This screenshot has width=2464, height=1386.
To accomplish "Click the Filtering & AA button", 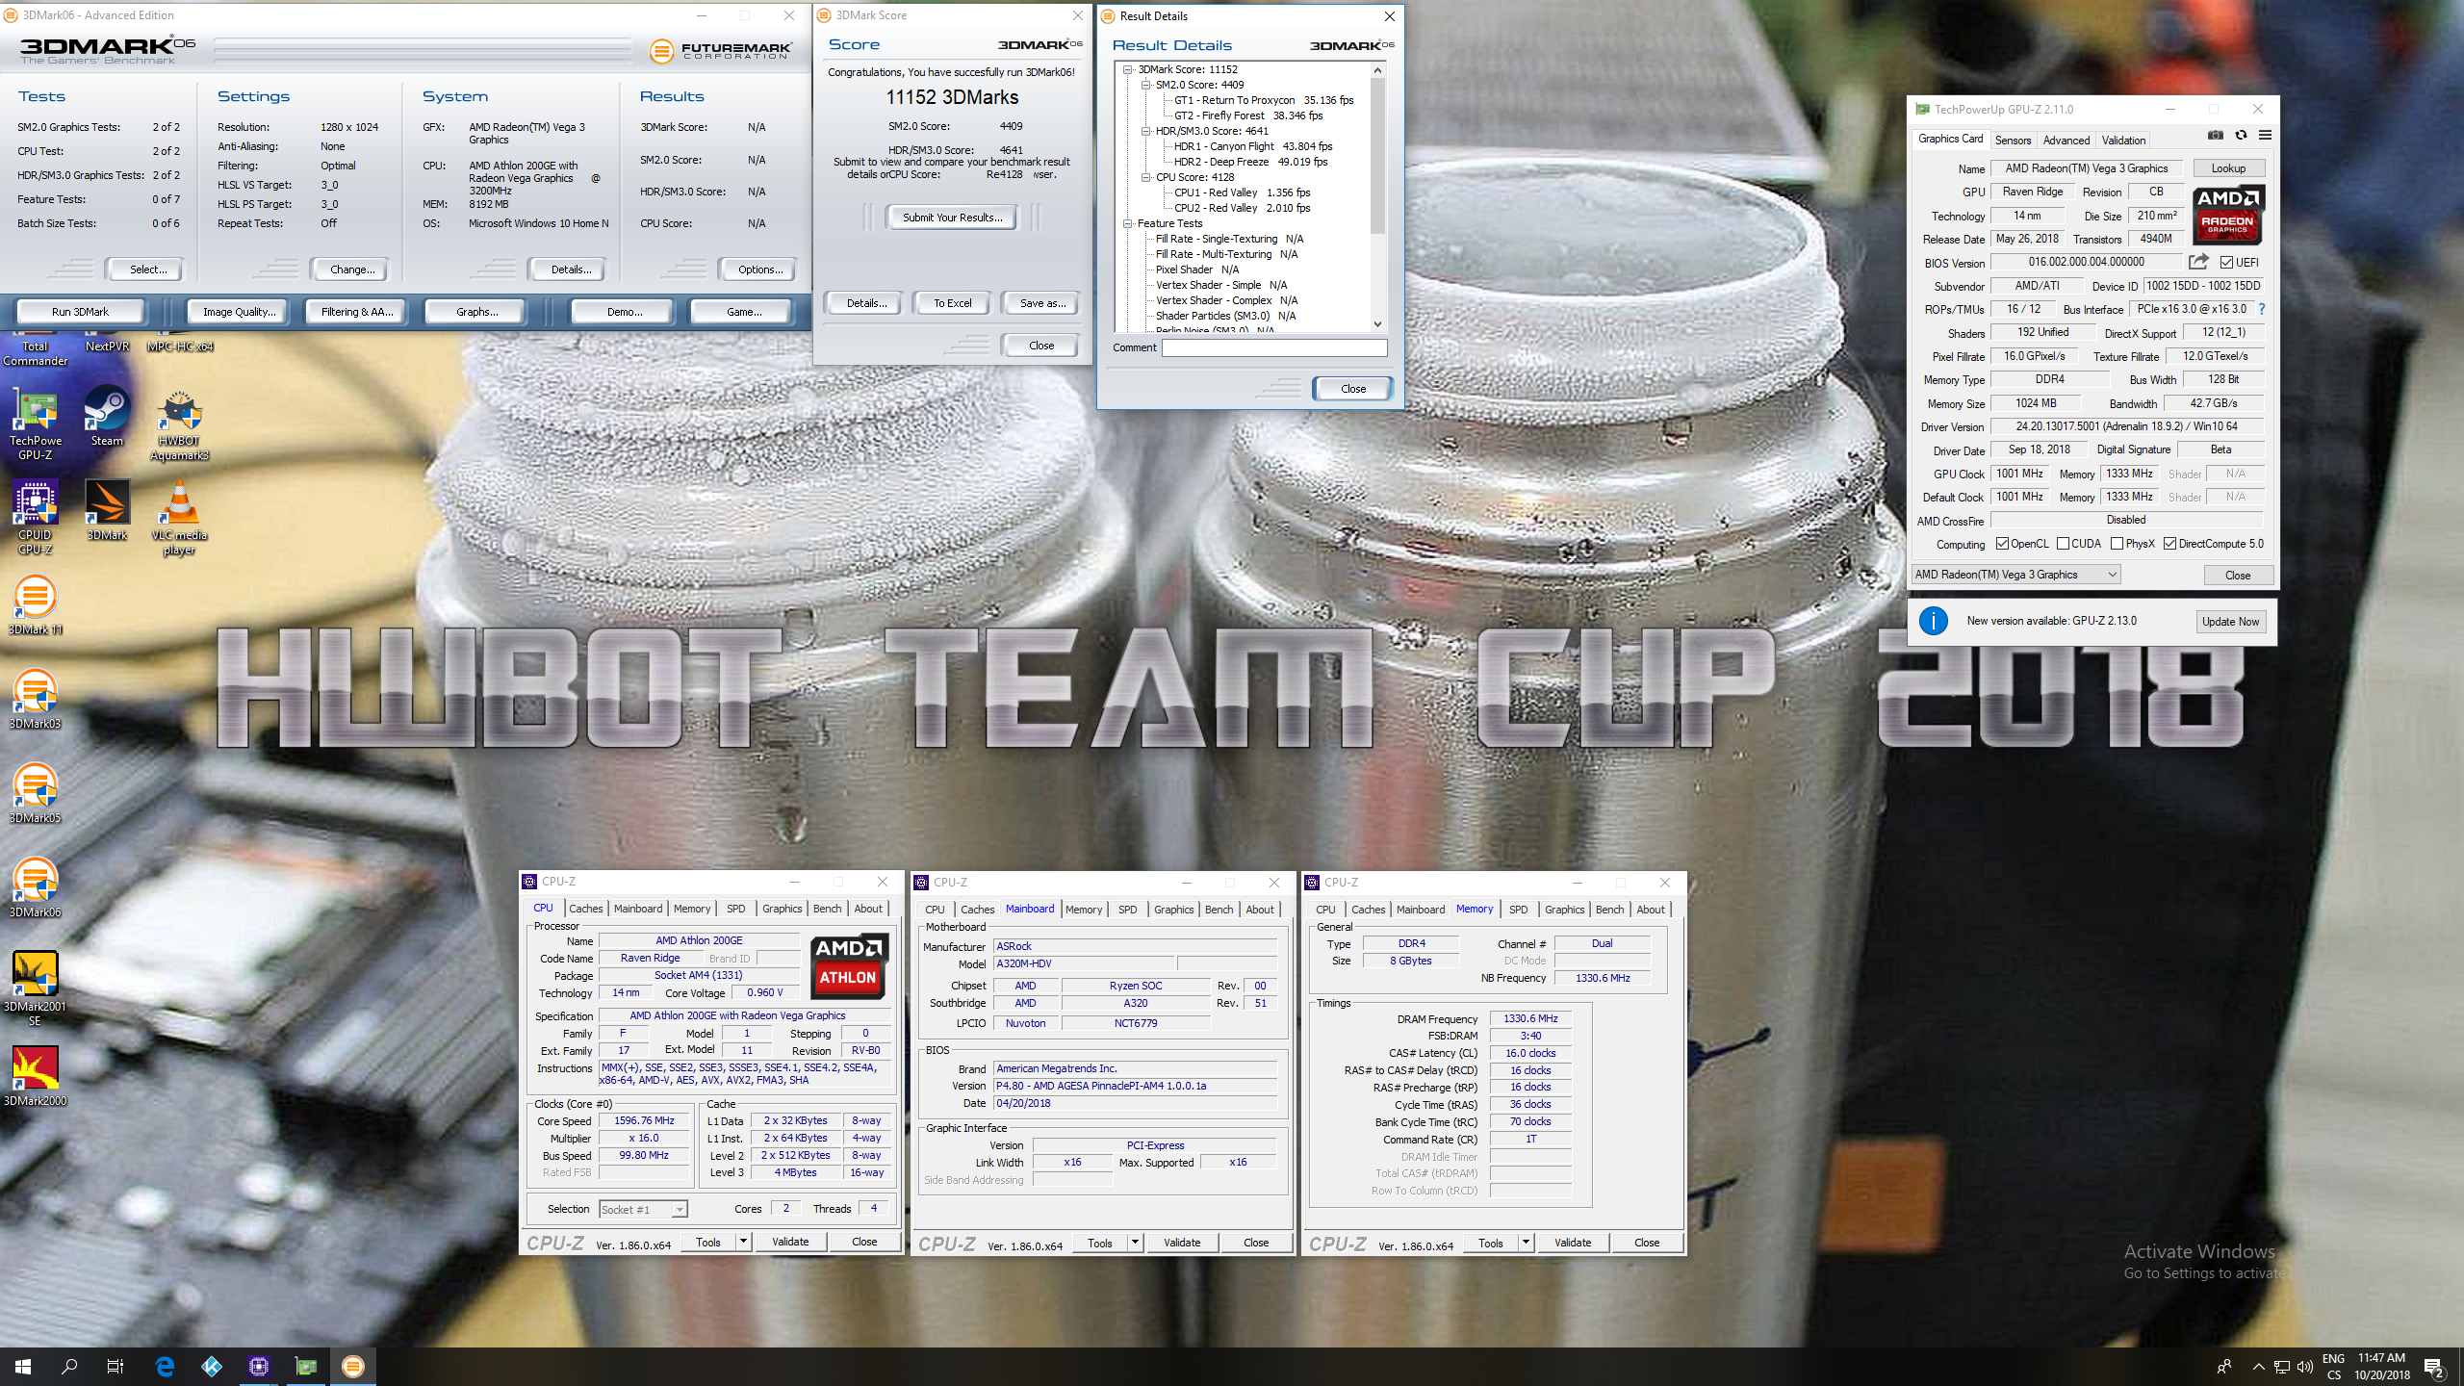I will click(357, 311).
